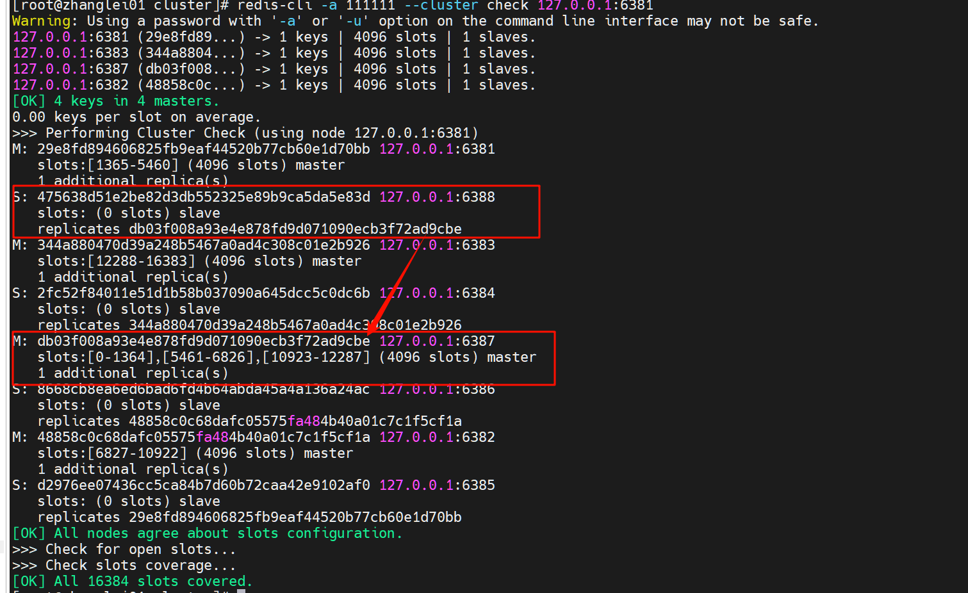
Task: Click '[OK] All nodes agree about slots configuration.'
Action: pyautogui.click(x=207, y=533)
